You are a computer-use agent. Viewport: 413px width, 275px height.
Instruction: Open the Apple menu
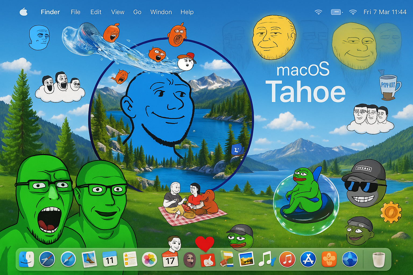(24, 12)
